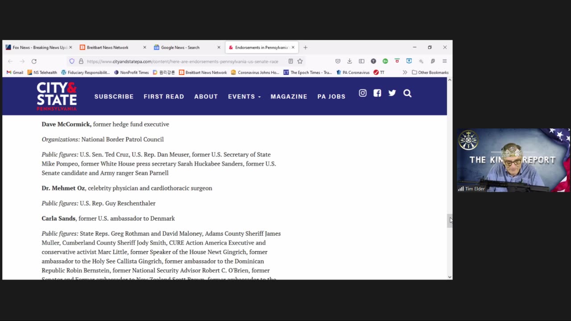
Task: Show the sidebars toolbar icon
Action: coord(362,61)
